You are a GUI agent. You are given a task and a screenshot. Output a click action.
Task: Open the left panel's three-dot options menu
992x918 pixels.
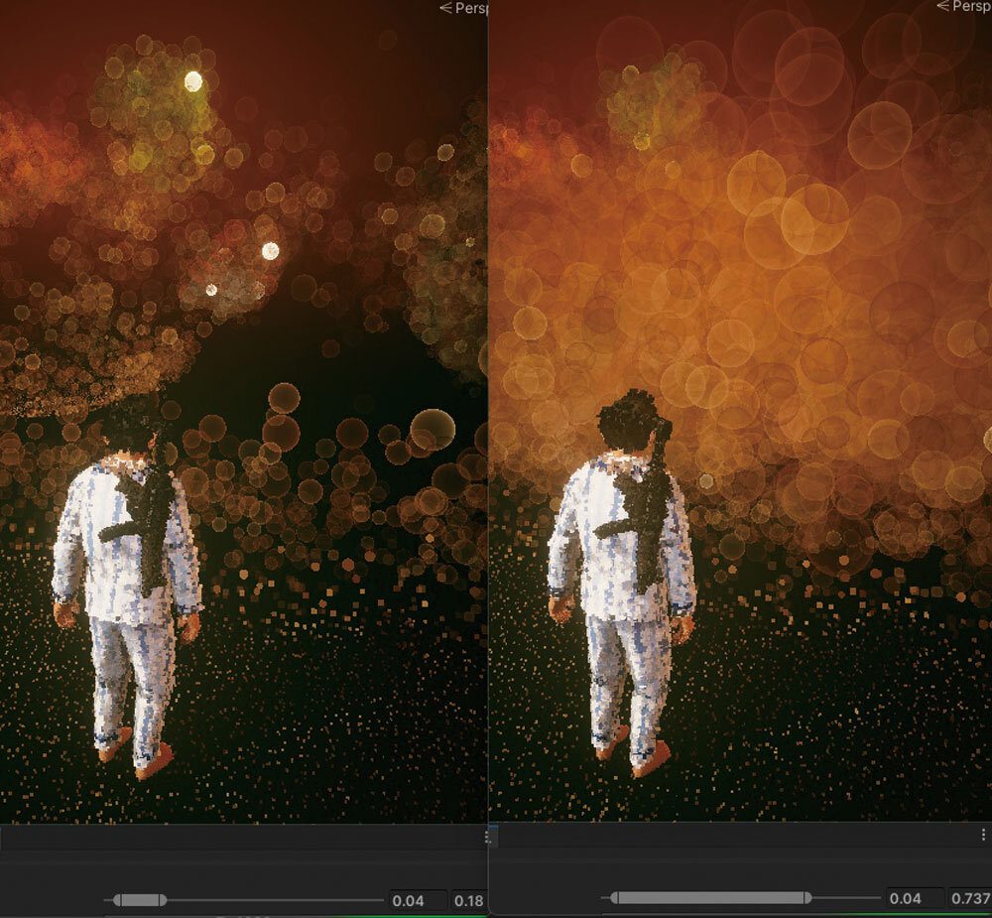tap(486, 837)
